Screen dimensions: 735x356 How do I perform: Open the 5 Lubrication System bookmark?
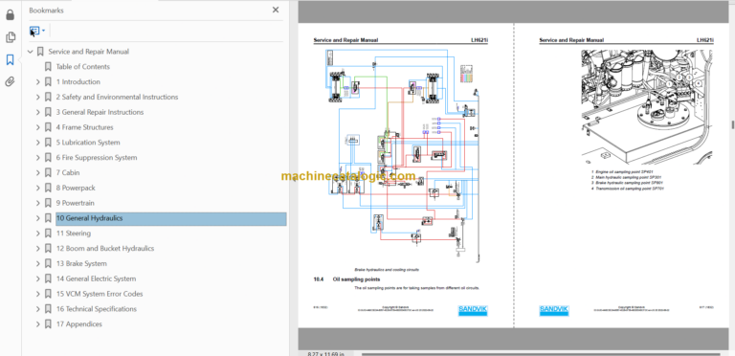pos(88,143)
